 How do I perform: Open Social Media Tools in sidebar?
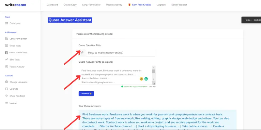click(x=18, y=53)
